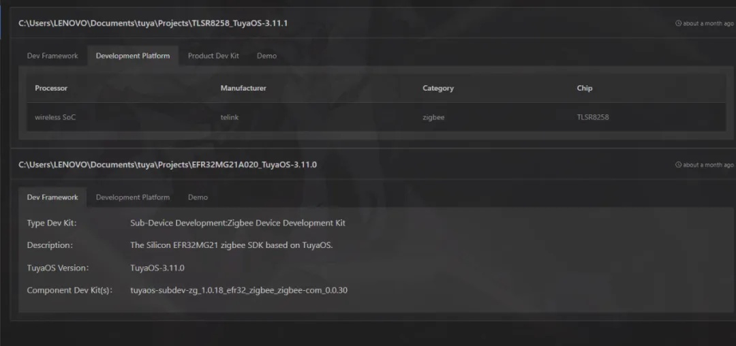Open Demo tab in TLSR8258 project
736x346 pixels.
click(x=266, y=56)
